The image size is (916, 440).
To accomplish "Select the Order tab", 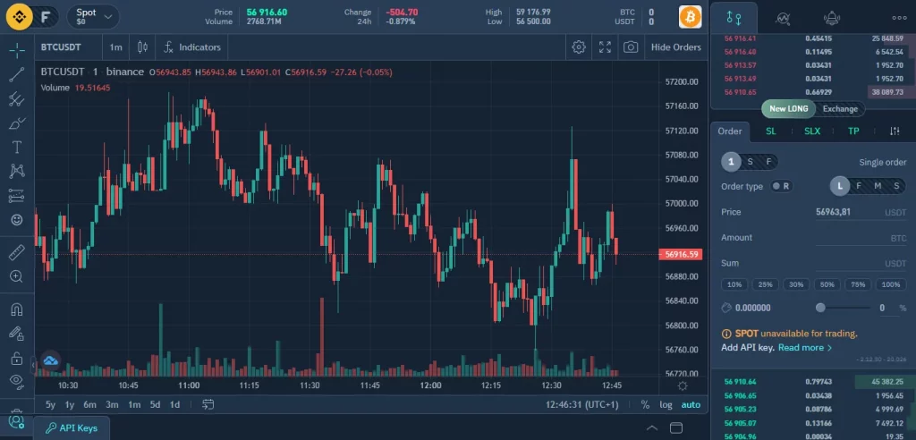I will pos(730,131).
